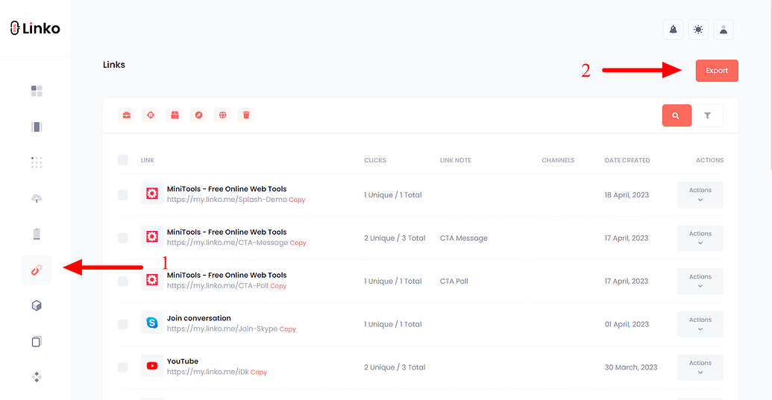This screenshot has height=400, width=772.
Task: Click the CTA Message link note
Action: (x=464, y=238)
